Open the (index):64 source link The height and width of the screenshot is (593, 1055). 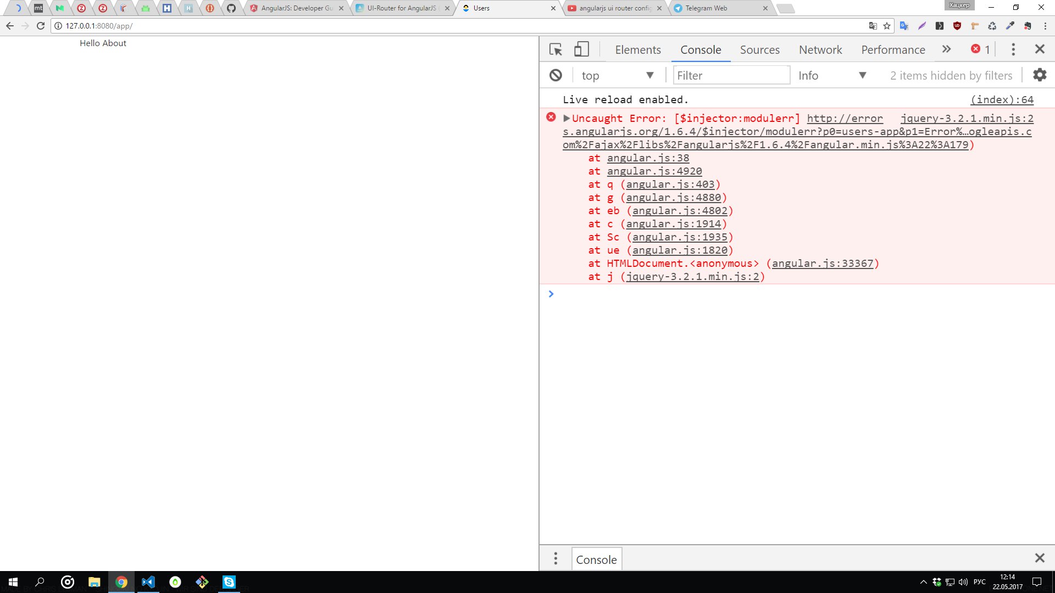pyautogui.click(x=1002, y=100)
